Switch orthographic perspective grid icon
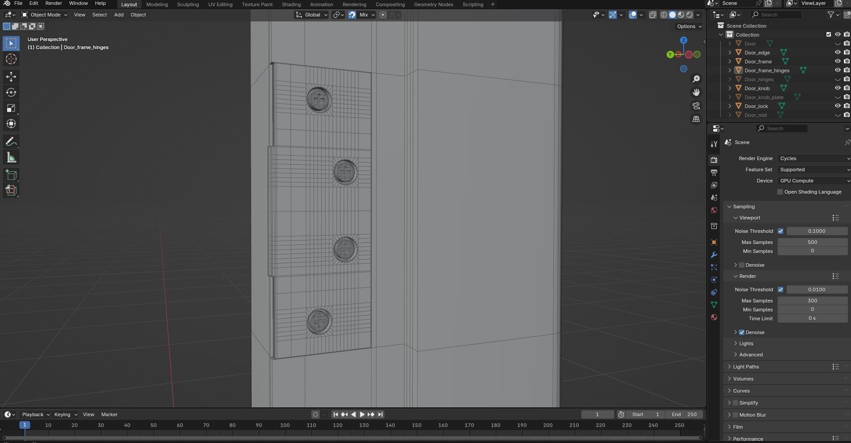Viewport: 851px width, 443px height. [696, 119]
